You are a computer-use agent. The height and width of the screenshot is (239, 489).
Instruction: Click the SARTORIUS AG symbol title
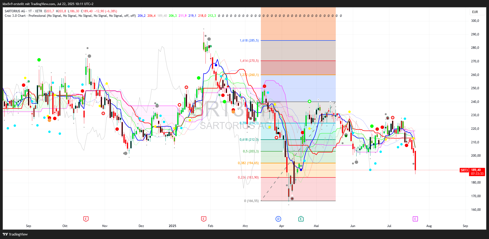[x=15, y=11]
